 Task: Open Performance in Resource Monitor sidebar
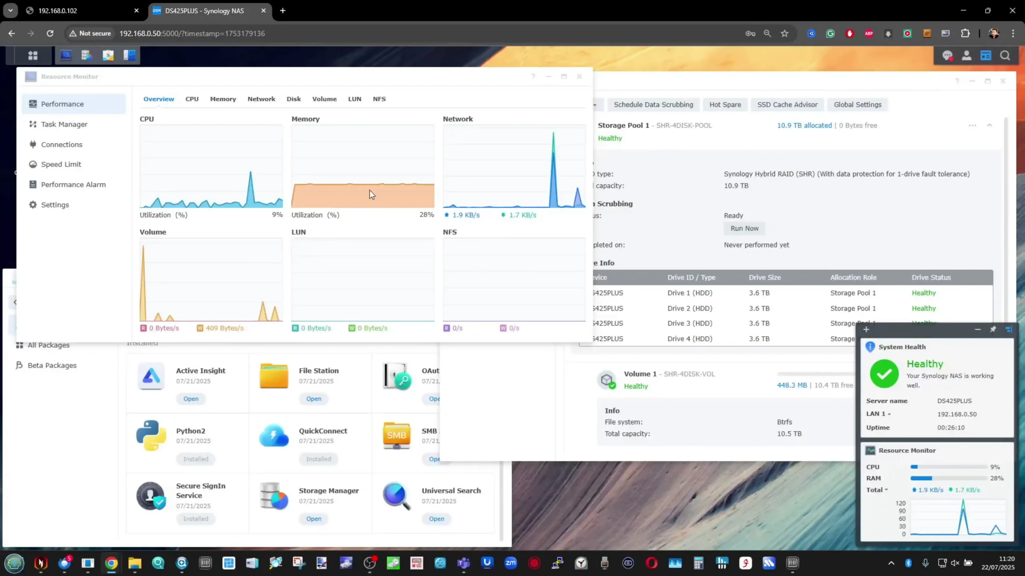tap(74, 104)
